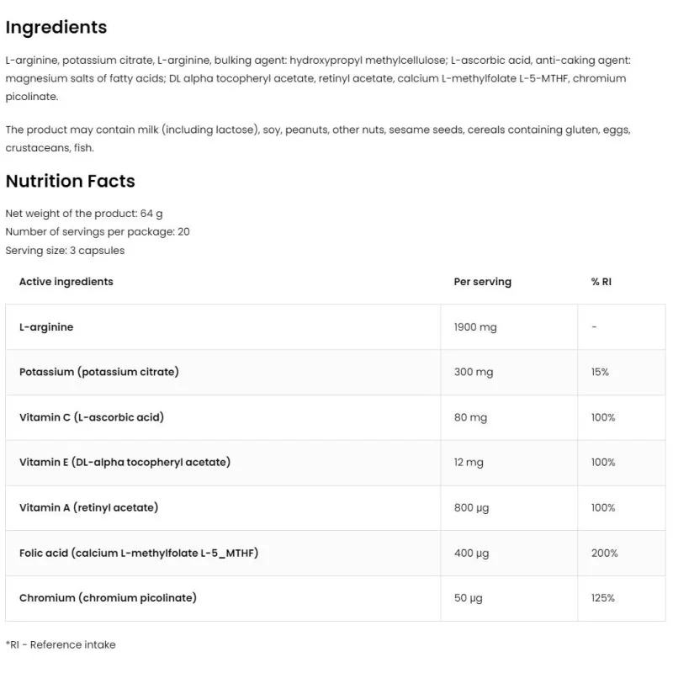Select the Vitamin C (L-ascorbic acid) row label
Viewport: 673px width, 673px height.
coord(92,417)
